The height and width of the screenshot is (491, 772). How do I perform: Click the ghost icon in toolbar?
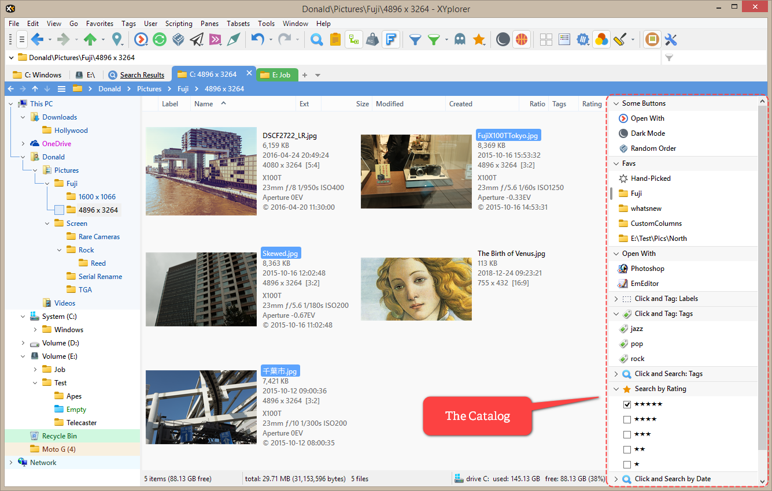tap(460, 40)
